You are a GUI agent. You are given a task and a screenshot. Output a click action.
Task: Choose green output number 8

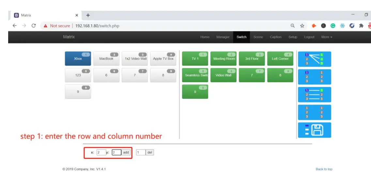tap(280, 75)
